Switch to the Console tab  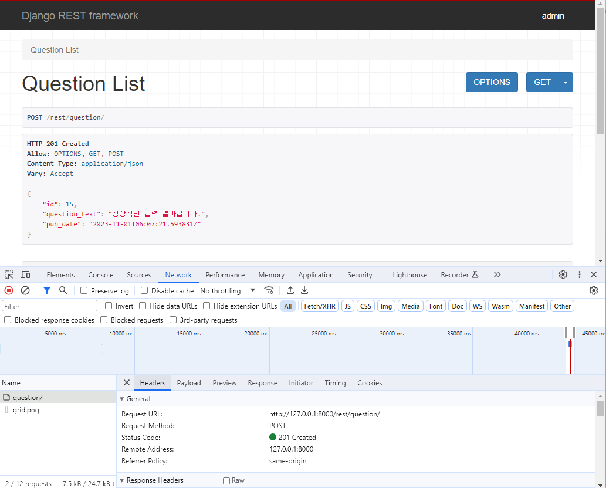click(x=101, y=274)
